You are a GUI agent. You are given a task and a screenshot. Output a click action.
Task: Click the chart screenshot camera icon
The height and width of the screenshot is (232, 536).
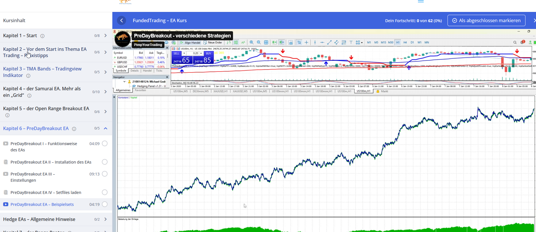click(290, 43)
